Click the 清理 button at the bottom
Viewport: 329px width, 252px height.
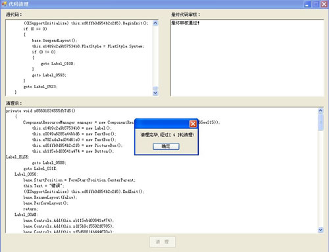pyautogui.click(x=163, y=242)
